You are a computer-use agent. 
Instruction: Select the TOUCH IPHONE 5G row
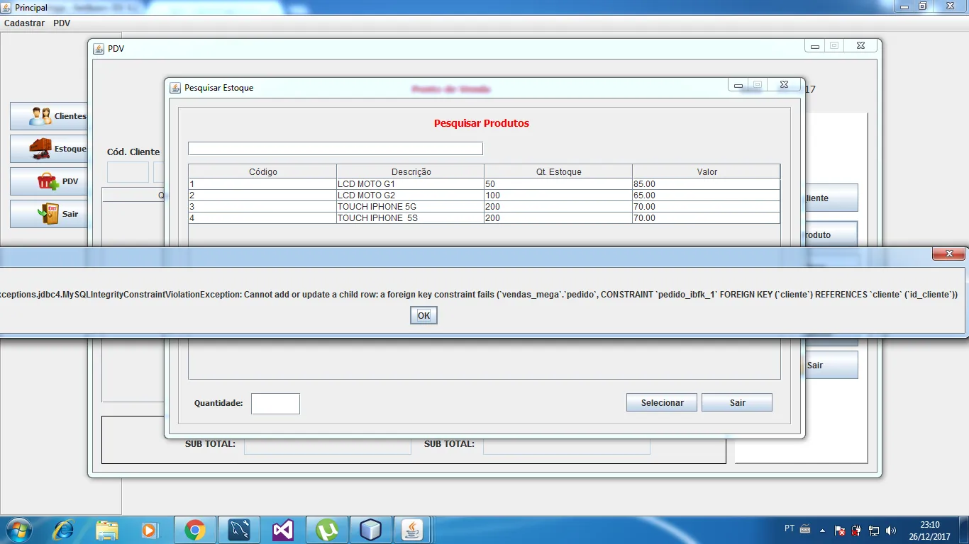click(410, 207)
